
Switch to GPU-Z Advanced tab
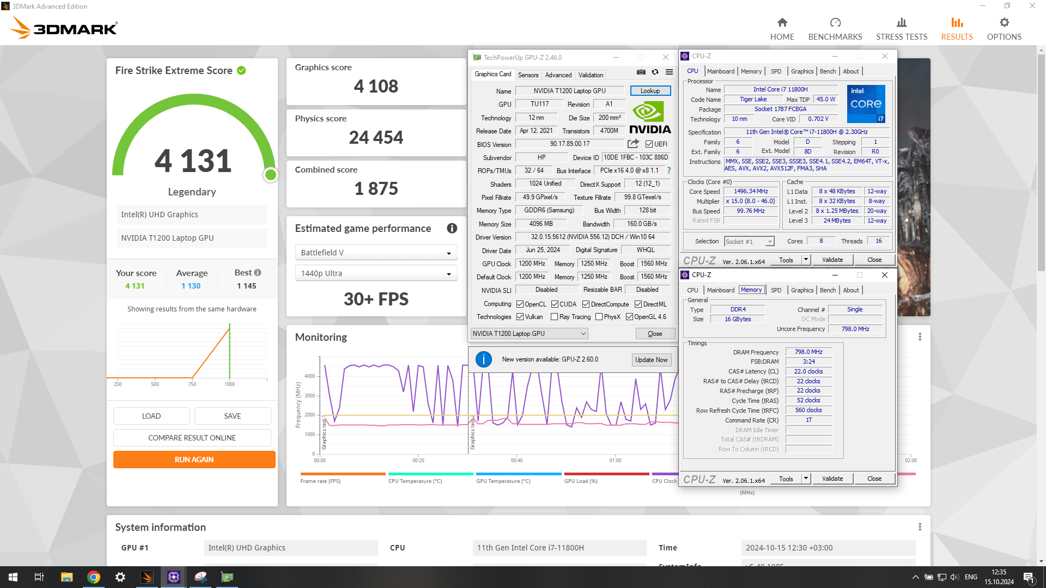(x=558, y=75)
